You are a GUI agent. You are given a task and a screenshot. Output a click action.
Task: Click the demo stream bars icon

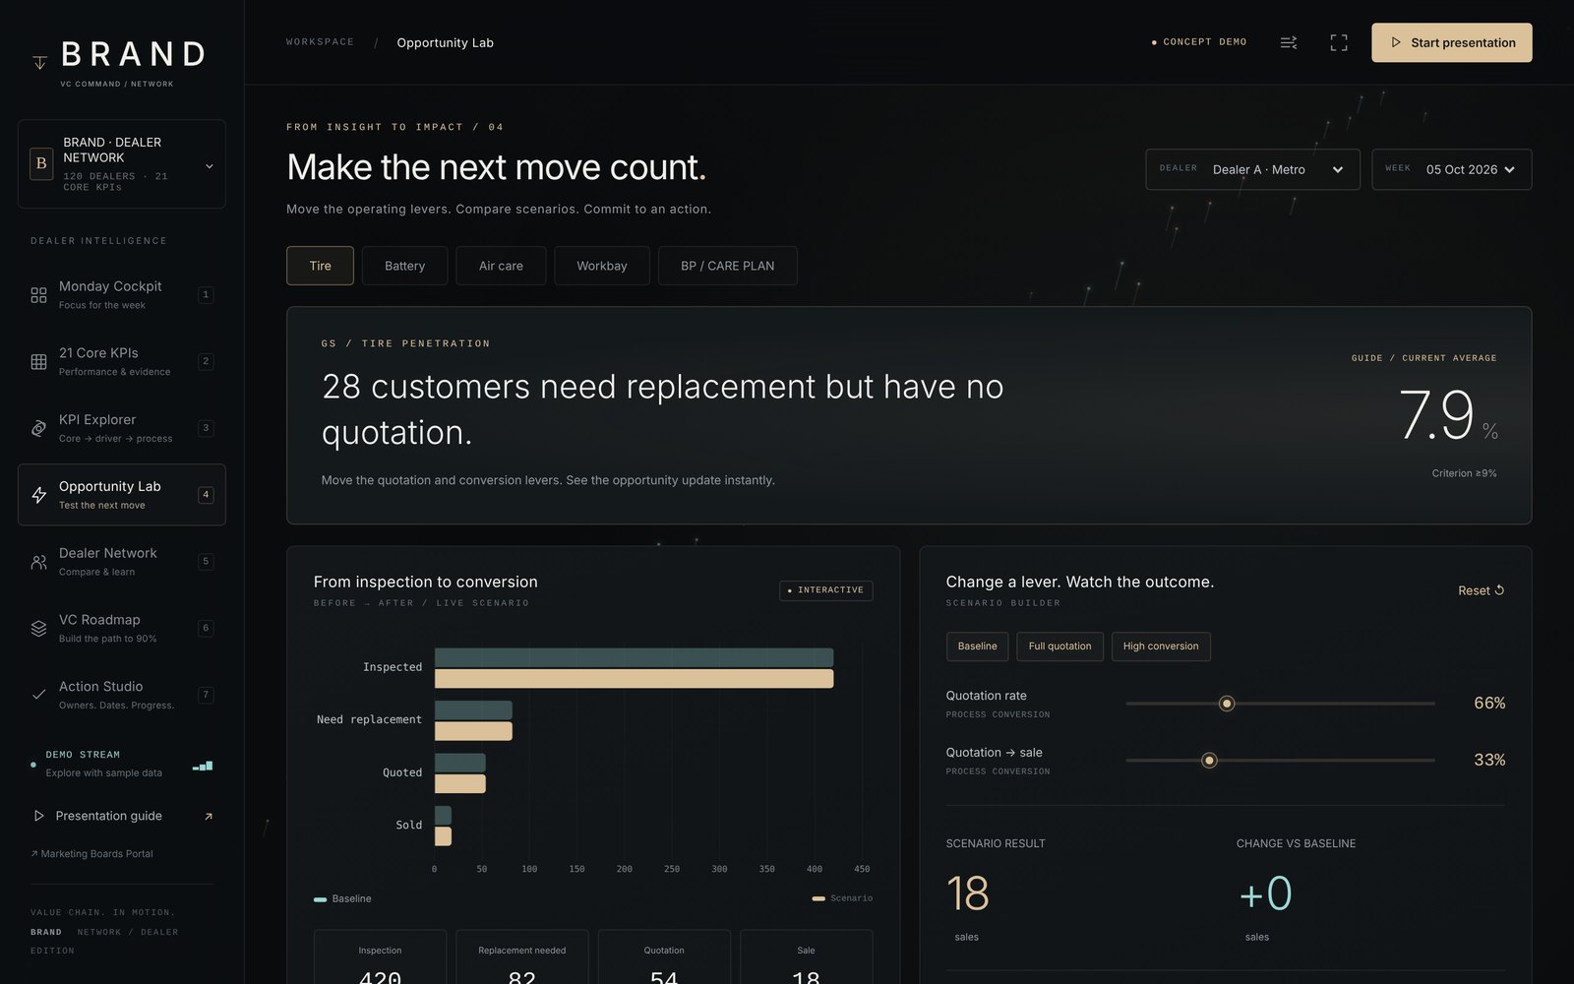tap(203, 765)
